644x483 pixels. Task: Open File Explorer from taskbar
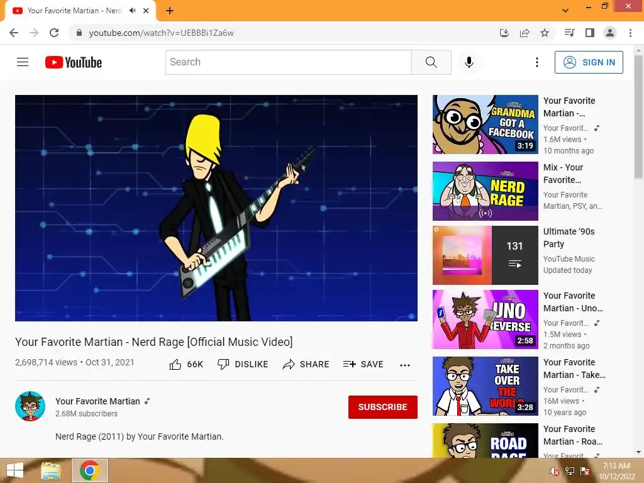(51, 470)
